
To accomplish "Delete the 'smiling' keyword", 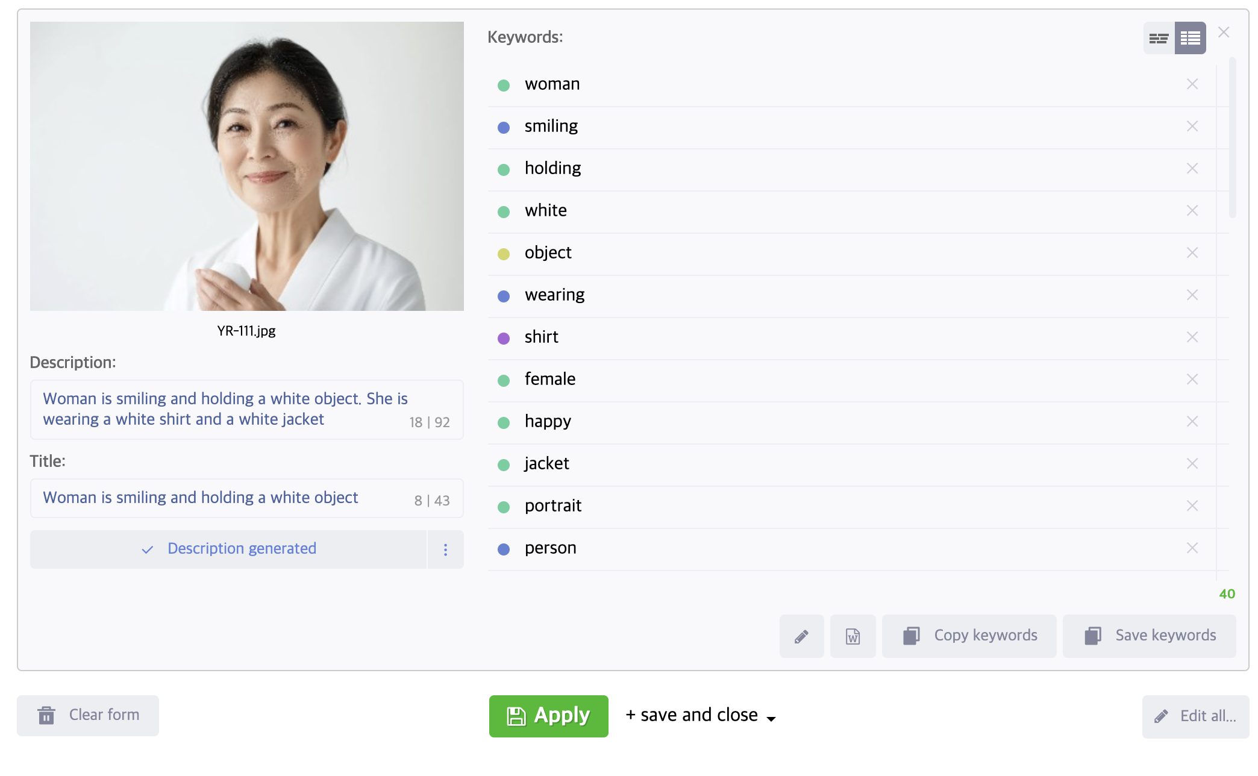I will [x=1192, y=127].
